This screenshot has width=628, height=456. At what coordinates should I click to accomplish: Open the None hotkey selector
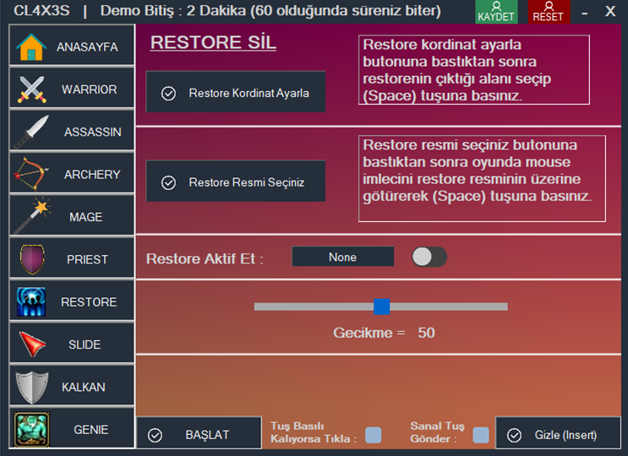[x=342, y=257]
